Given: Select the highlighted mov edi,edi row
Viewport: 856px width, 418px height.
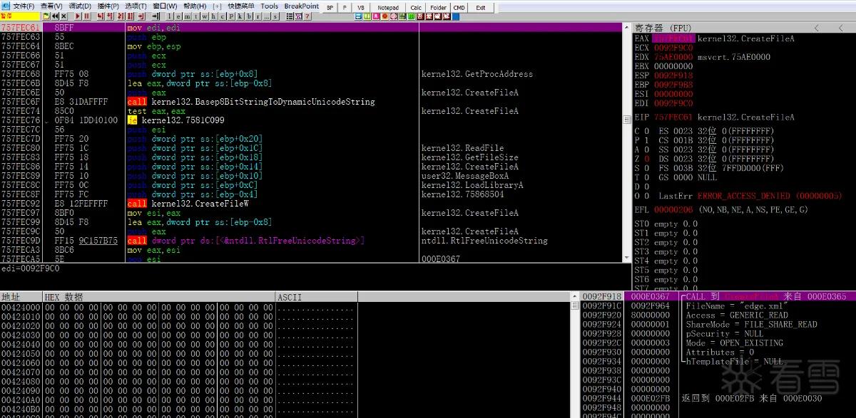Looking at the screenshot, I should (x=310, y=28).
